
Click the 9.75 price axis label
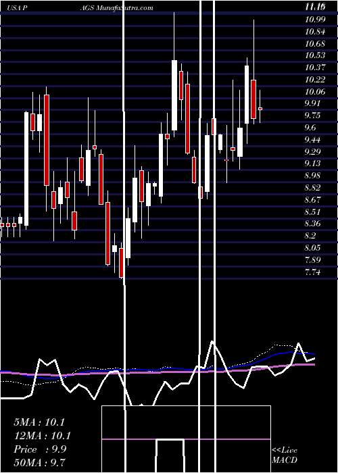[x=312, y=116]
